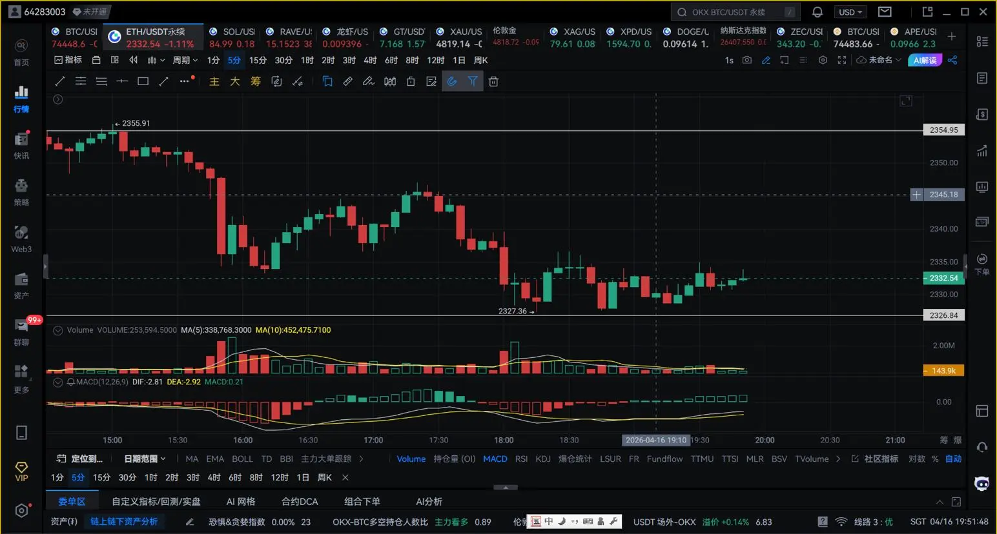Open the Web3 sidebar icon

tap(21, 239)
